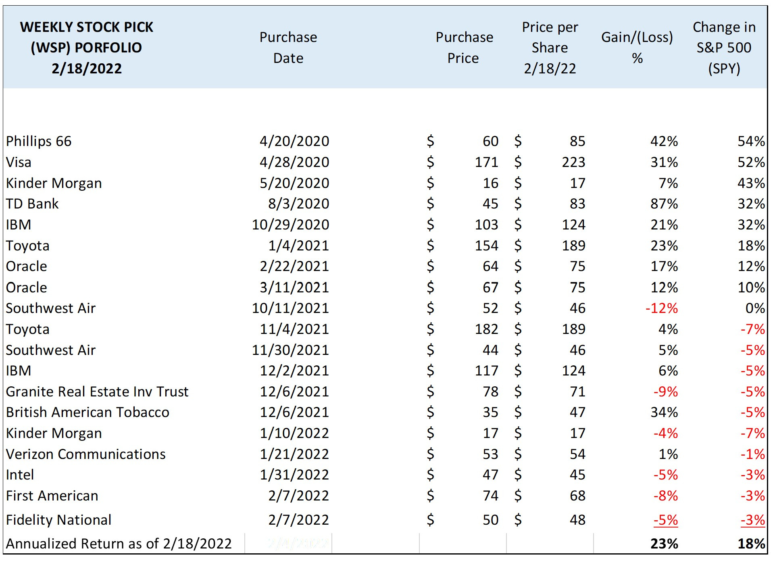Screen dimensions: 775x563
Task: Select purchase date 1/31/2022
Action: pyautogui.click(x=294, y=475)
